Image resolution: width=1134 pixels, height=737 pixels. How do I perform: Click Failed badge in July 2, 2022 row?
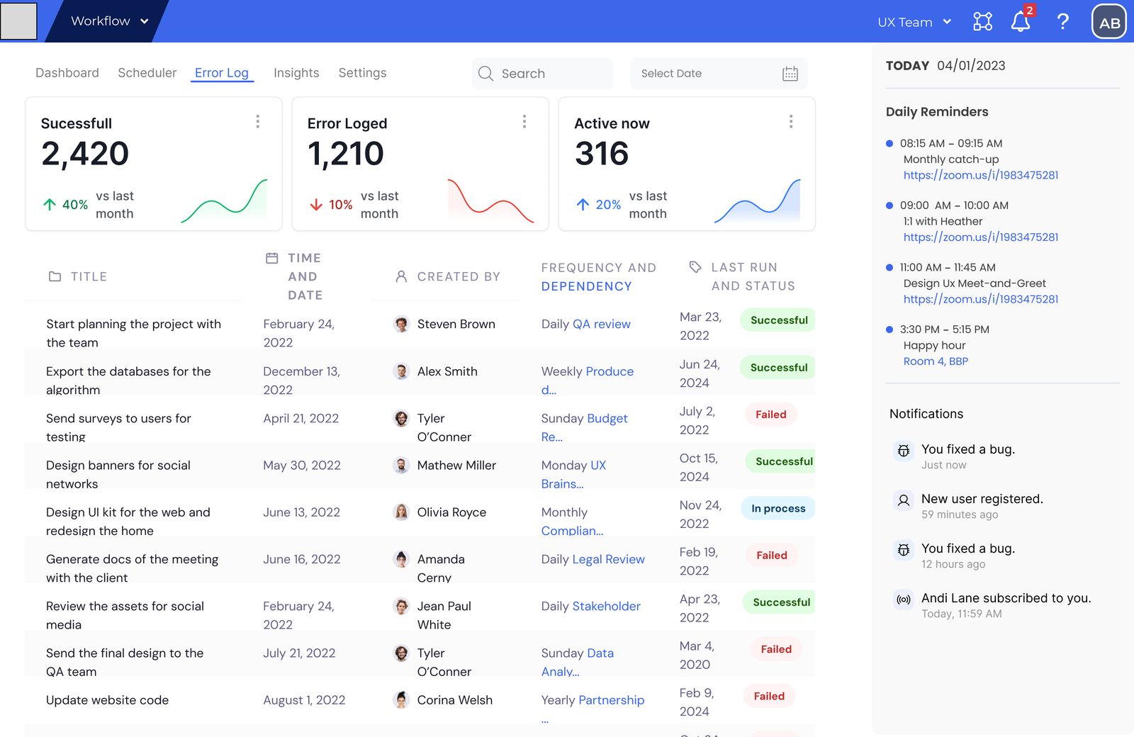[x=771, y=415]
